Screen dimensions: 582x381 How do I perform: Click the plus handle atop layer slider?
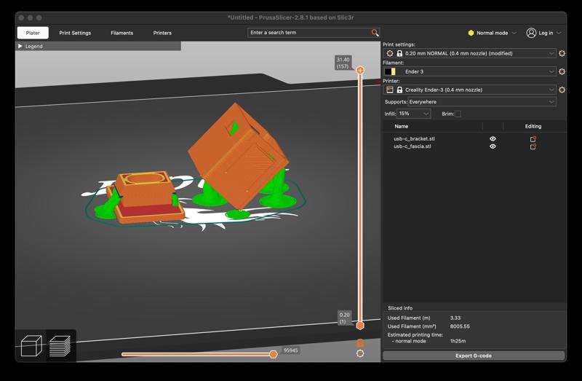[x=360, y=71]
